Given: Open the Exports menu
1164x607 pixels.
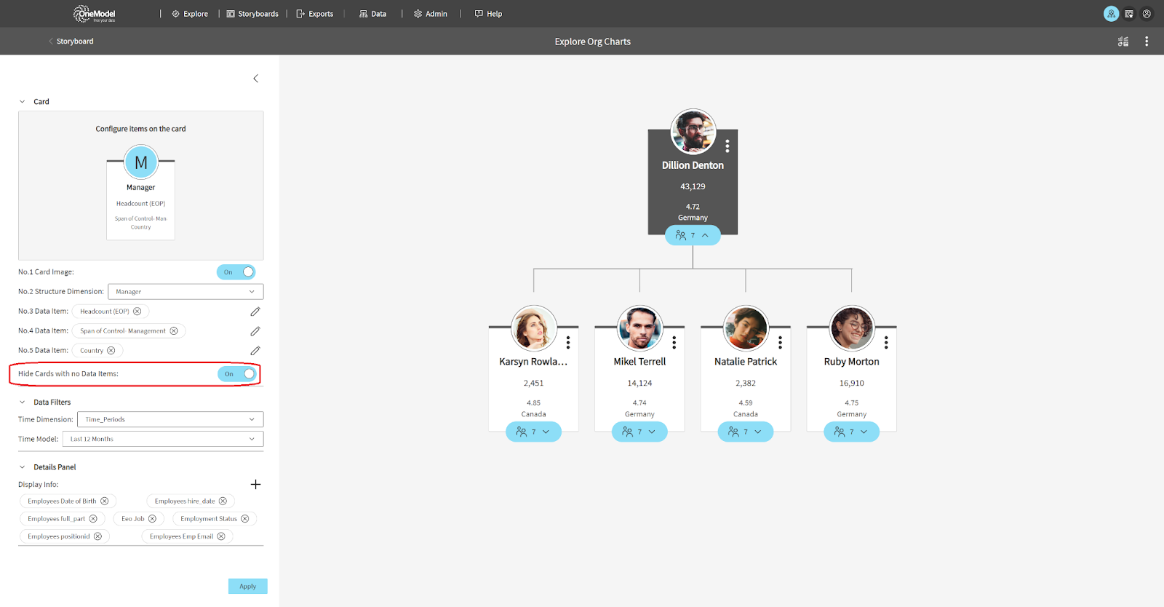Looking at the screenshot, I should tap(314, 14).
